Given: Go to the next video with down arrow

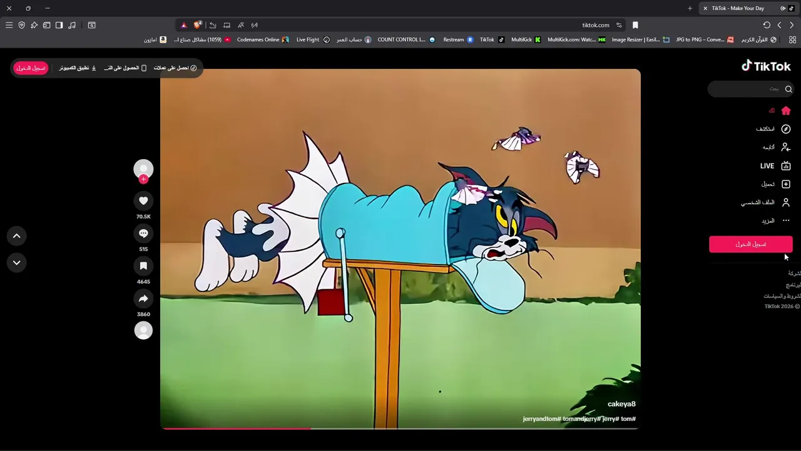Looking at the screenshot, I should click(17, 262).
